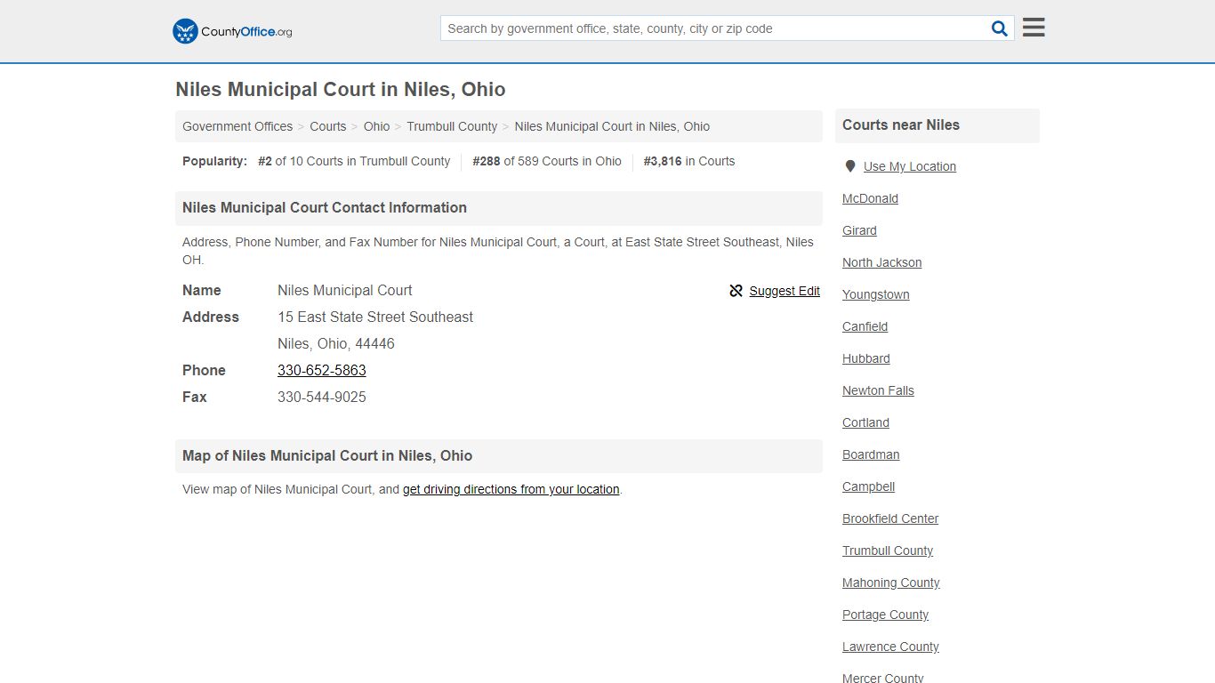Open the CountyOffice.org home logo
The width and height of the screenshot is (1215, 683).
point(232,31)
